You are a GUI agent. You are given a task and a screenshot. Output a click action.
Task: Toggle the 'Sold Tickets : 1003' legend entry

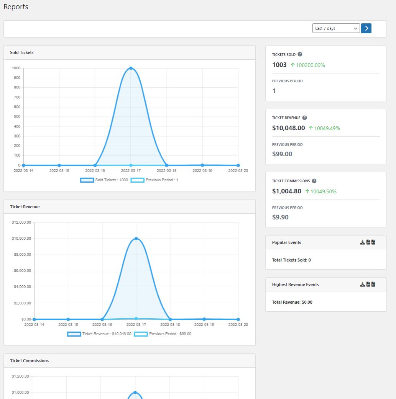pyautogui.click(x=104, y=180)
